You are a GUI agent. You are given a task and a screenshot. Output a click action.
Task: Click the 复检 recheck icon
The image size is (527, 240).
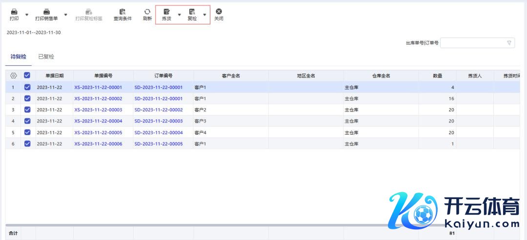[x=192, y=12]
